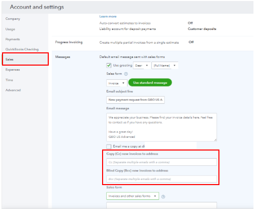This screenshot has width=256, height=209.
Task: Open the QuickBooks Checking tab
Action: pyautogui.click(x=22, y=49)
